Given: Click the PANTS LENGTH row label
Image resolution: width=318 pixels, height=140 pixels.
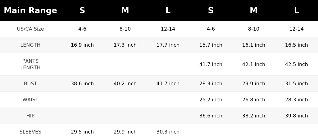Looking at the screenshot, I should [30, 64].
